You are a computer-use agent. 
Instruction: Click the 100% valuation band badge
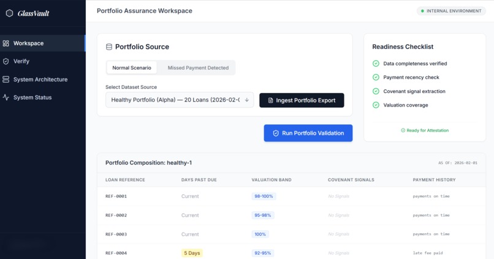[x=260, y=234]
